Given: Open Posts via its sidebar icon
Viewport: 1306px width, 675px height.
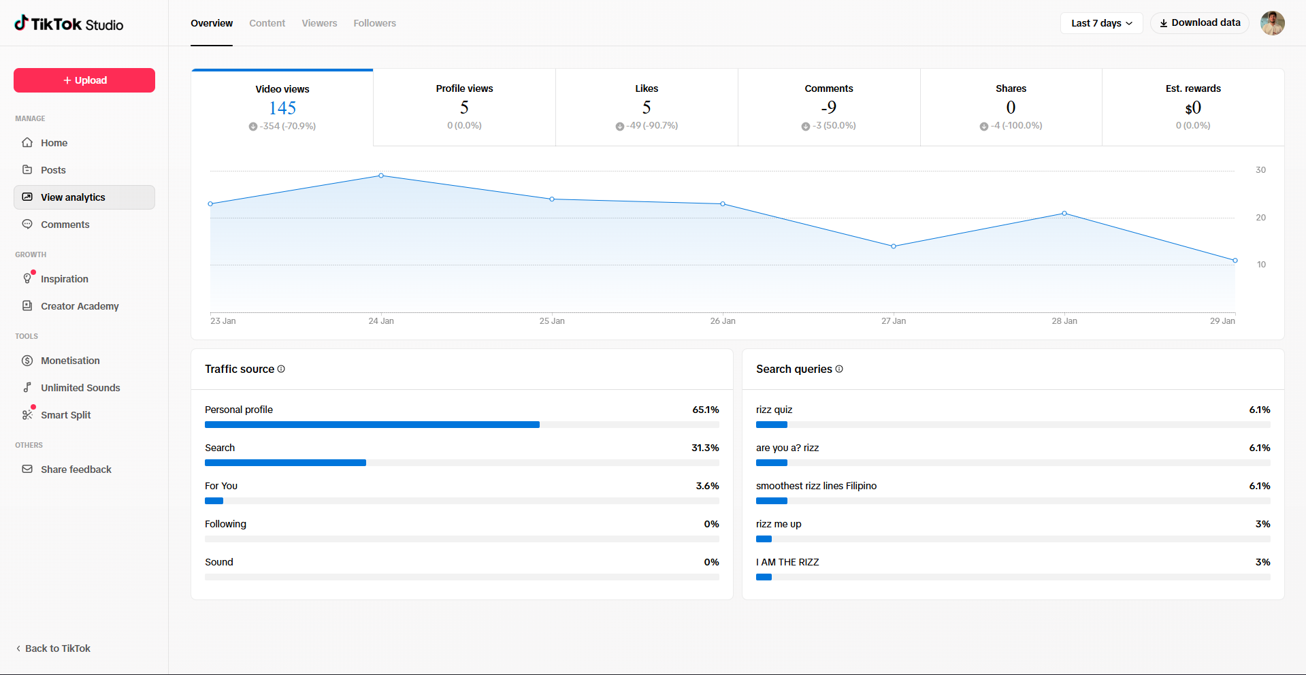Looking at the screenshot, I should click(x=27, y=170).
